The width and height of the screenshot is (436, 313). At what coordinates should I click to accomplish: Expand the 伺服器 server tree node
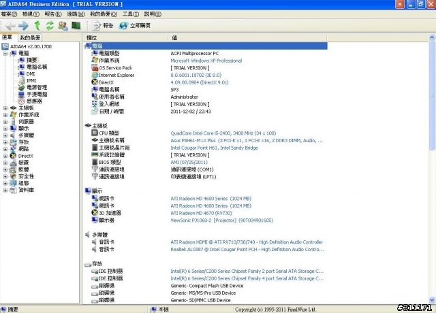[x=5, y=122]
